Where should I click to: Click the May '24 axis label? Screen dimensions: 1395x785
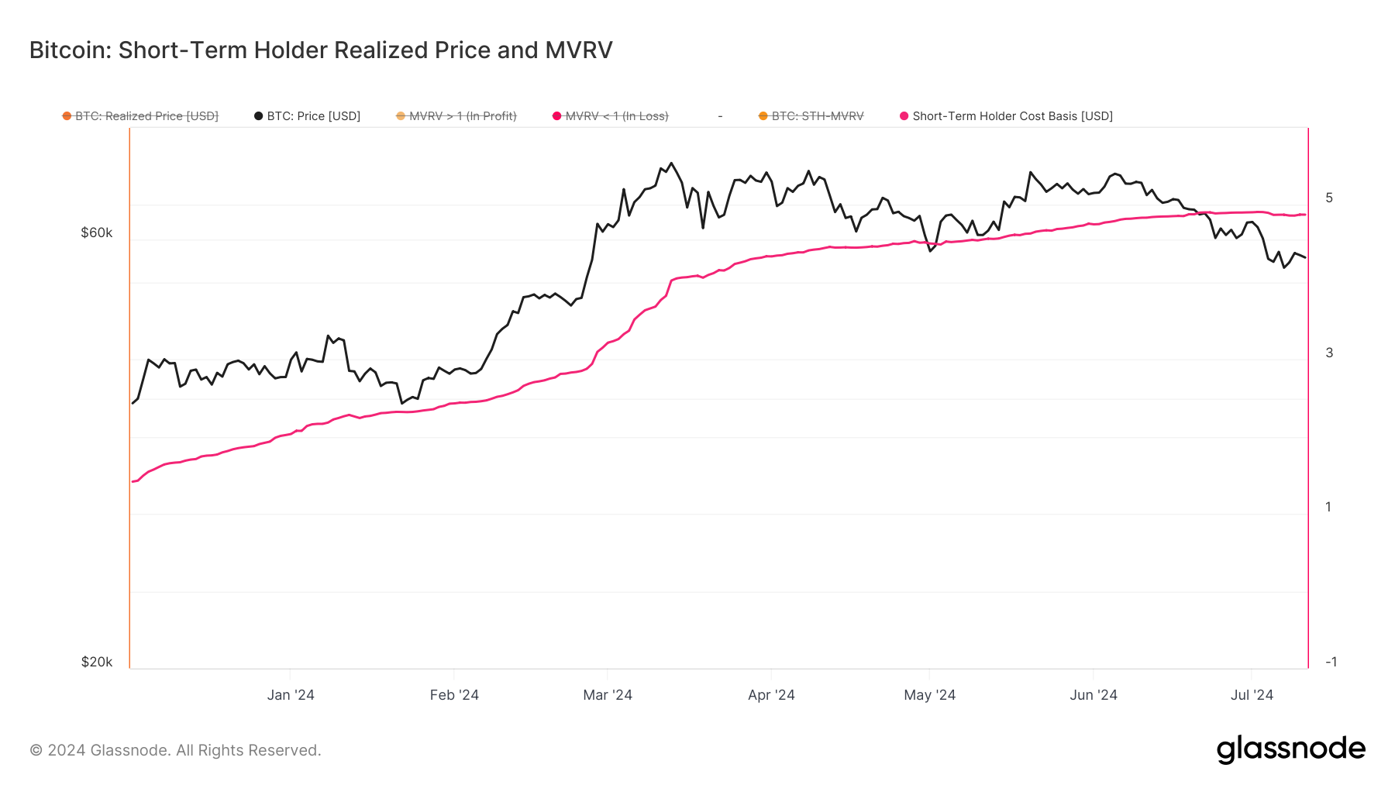(x=929, y=695)
